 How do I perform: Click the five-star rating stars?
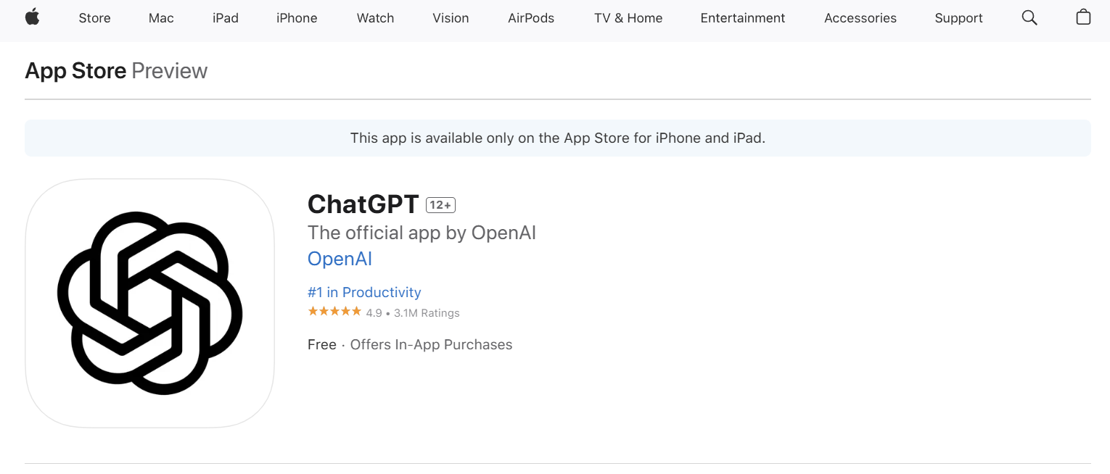click(x=334, y=312)
